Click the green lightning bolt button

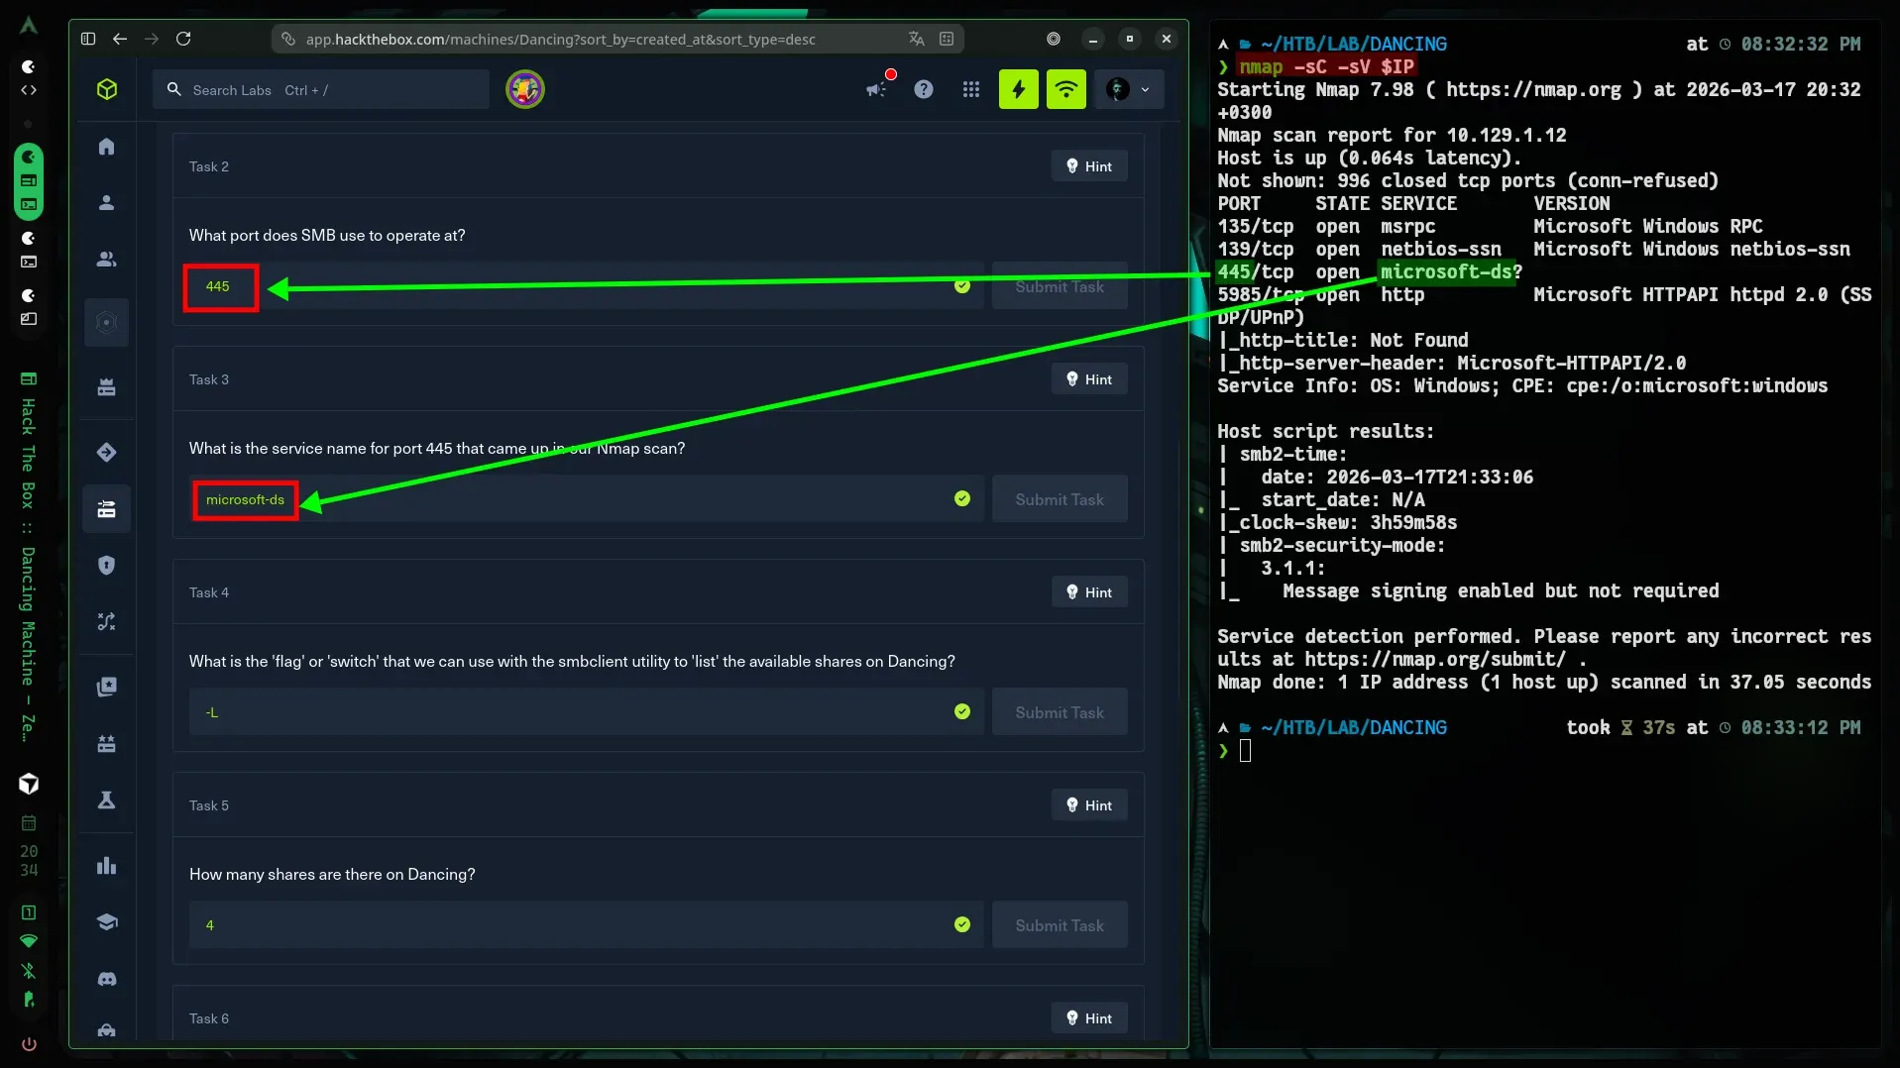[1019, 89]
